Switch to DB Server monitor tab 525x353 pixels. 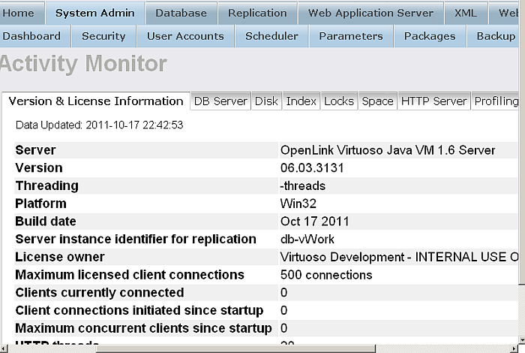[220, 101]
